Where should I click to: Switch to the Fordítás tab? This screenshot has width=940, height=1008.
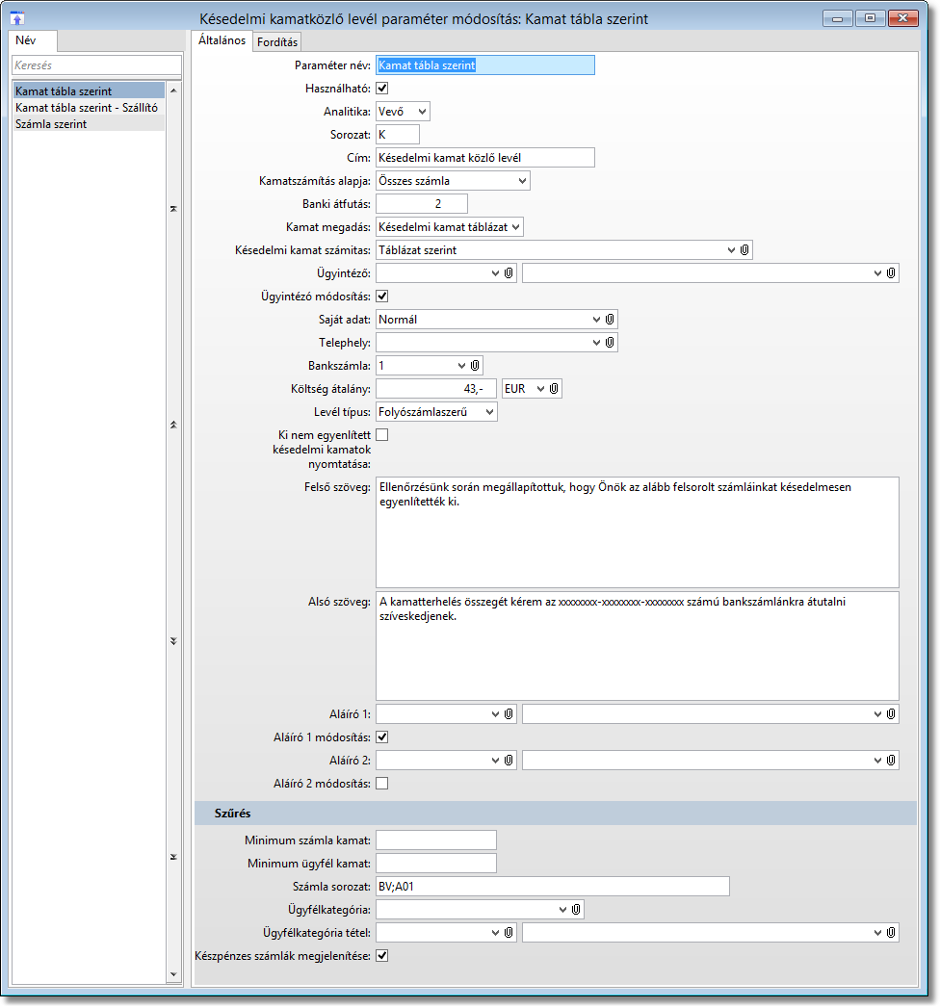(277, 42)
